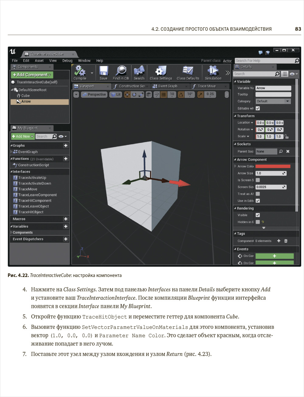Screen dimensions: 304x397
Task: Collapse the Variable section in Details
Action: tap(235, 82)
